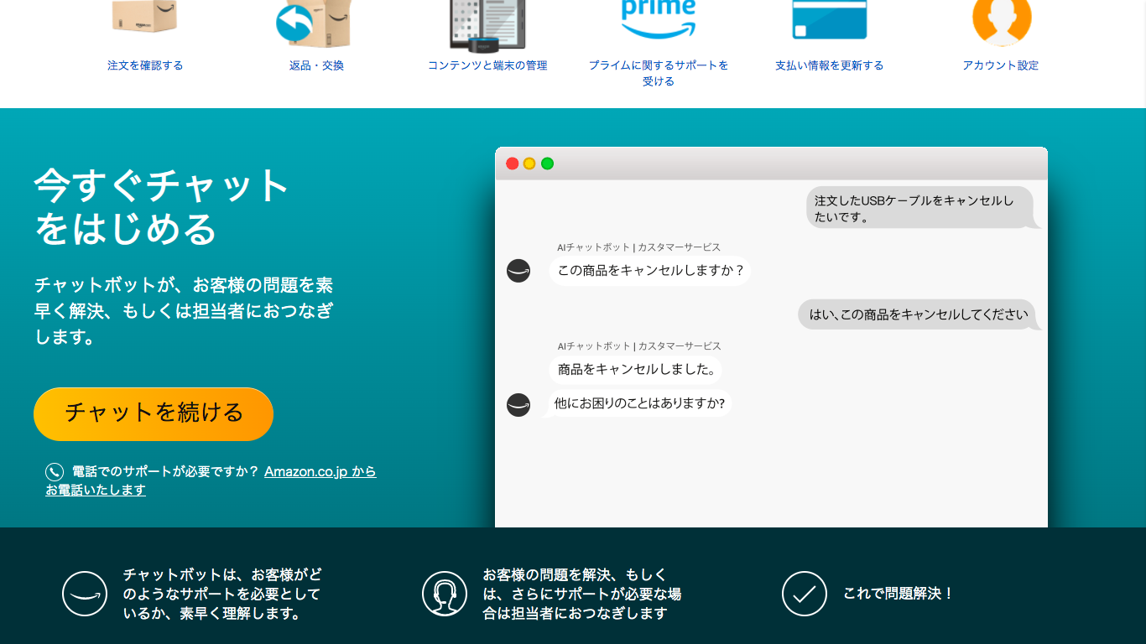Click the chat bubble reading 商品をキャンセルしました。
This screenshot has width=1146, height=644.
635,369
